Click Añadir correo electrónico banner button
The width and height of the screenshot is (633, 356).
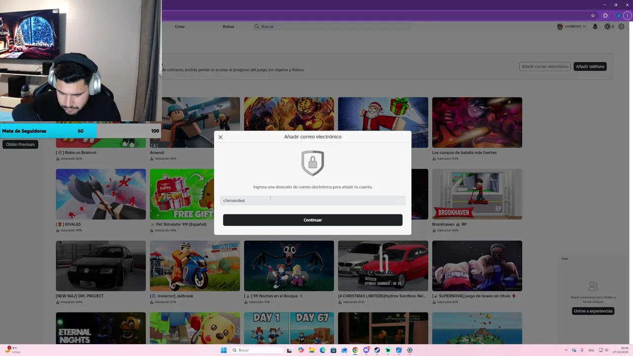click(545, 67)
